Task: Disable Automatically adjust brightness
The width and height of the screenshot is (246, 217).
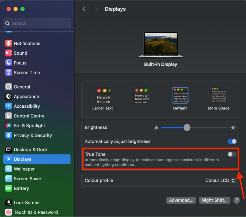Action: [x=232, y=141]
